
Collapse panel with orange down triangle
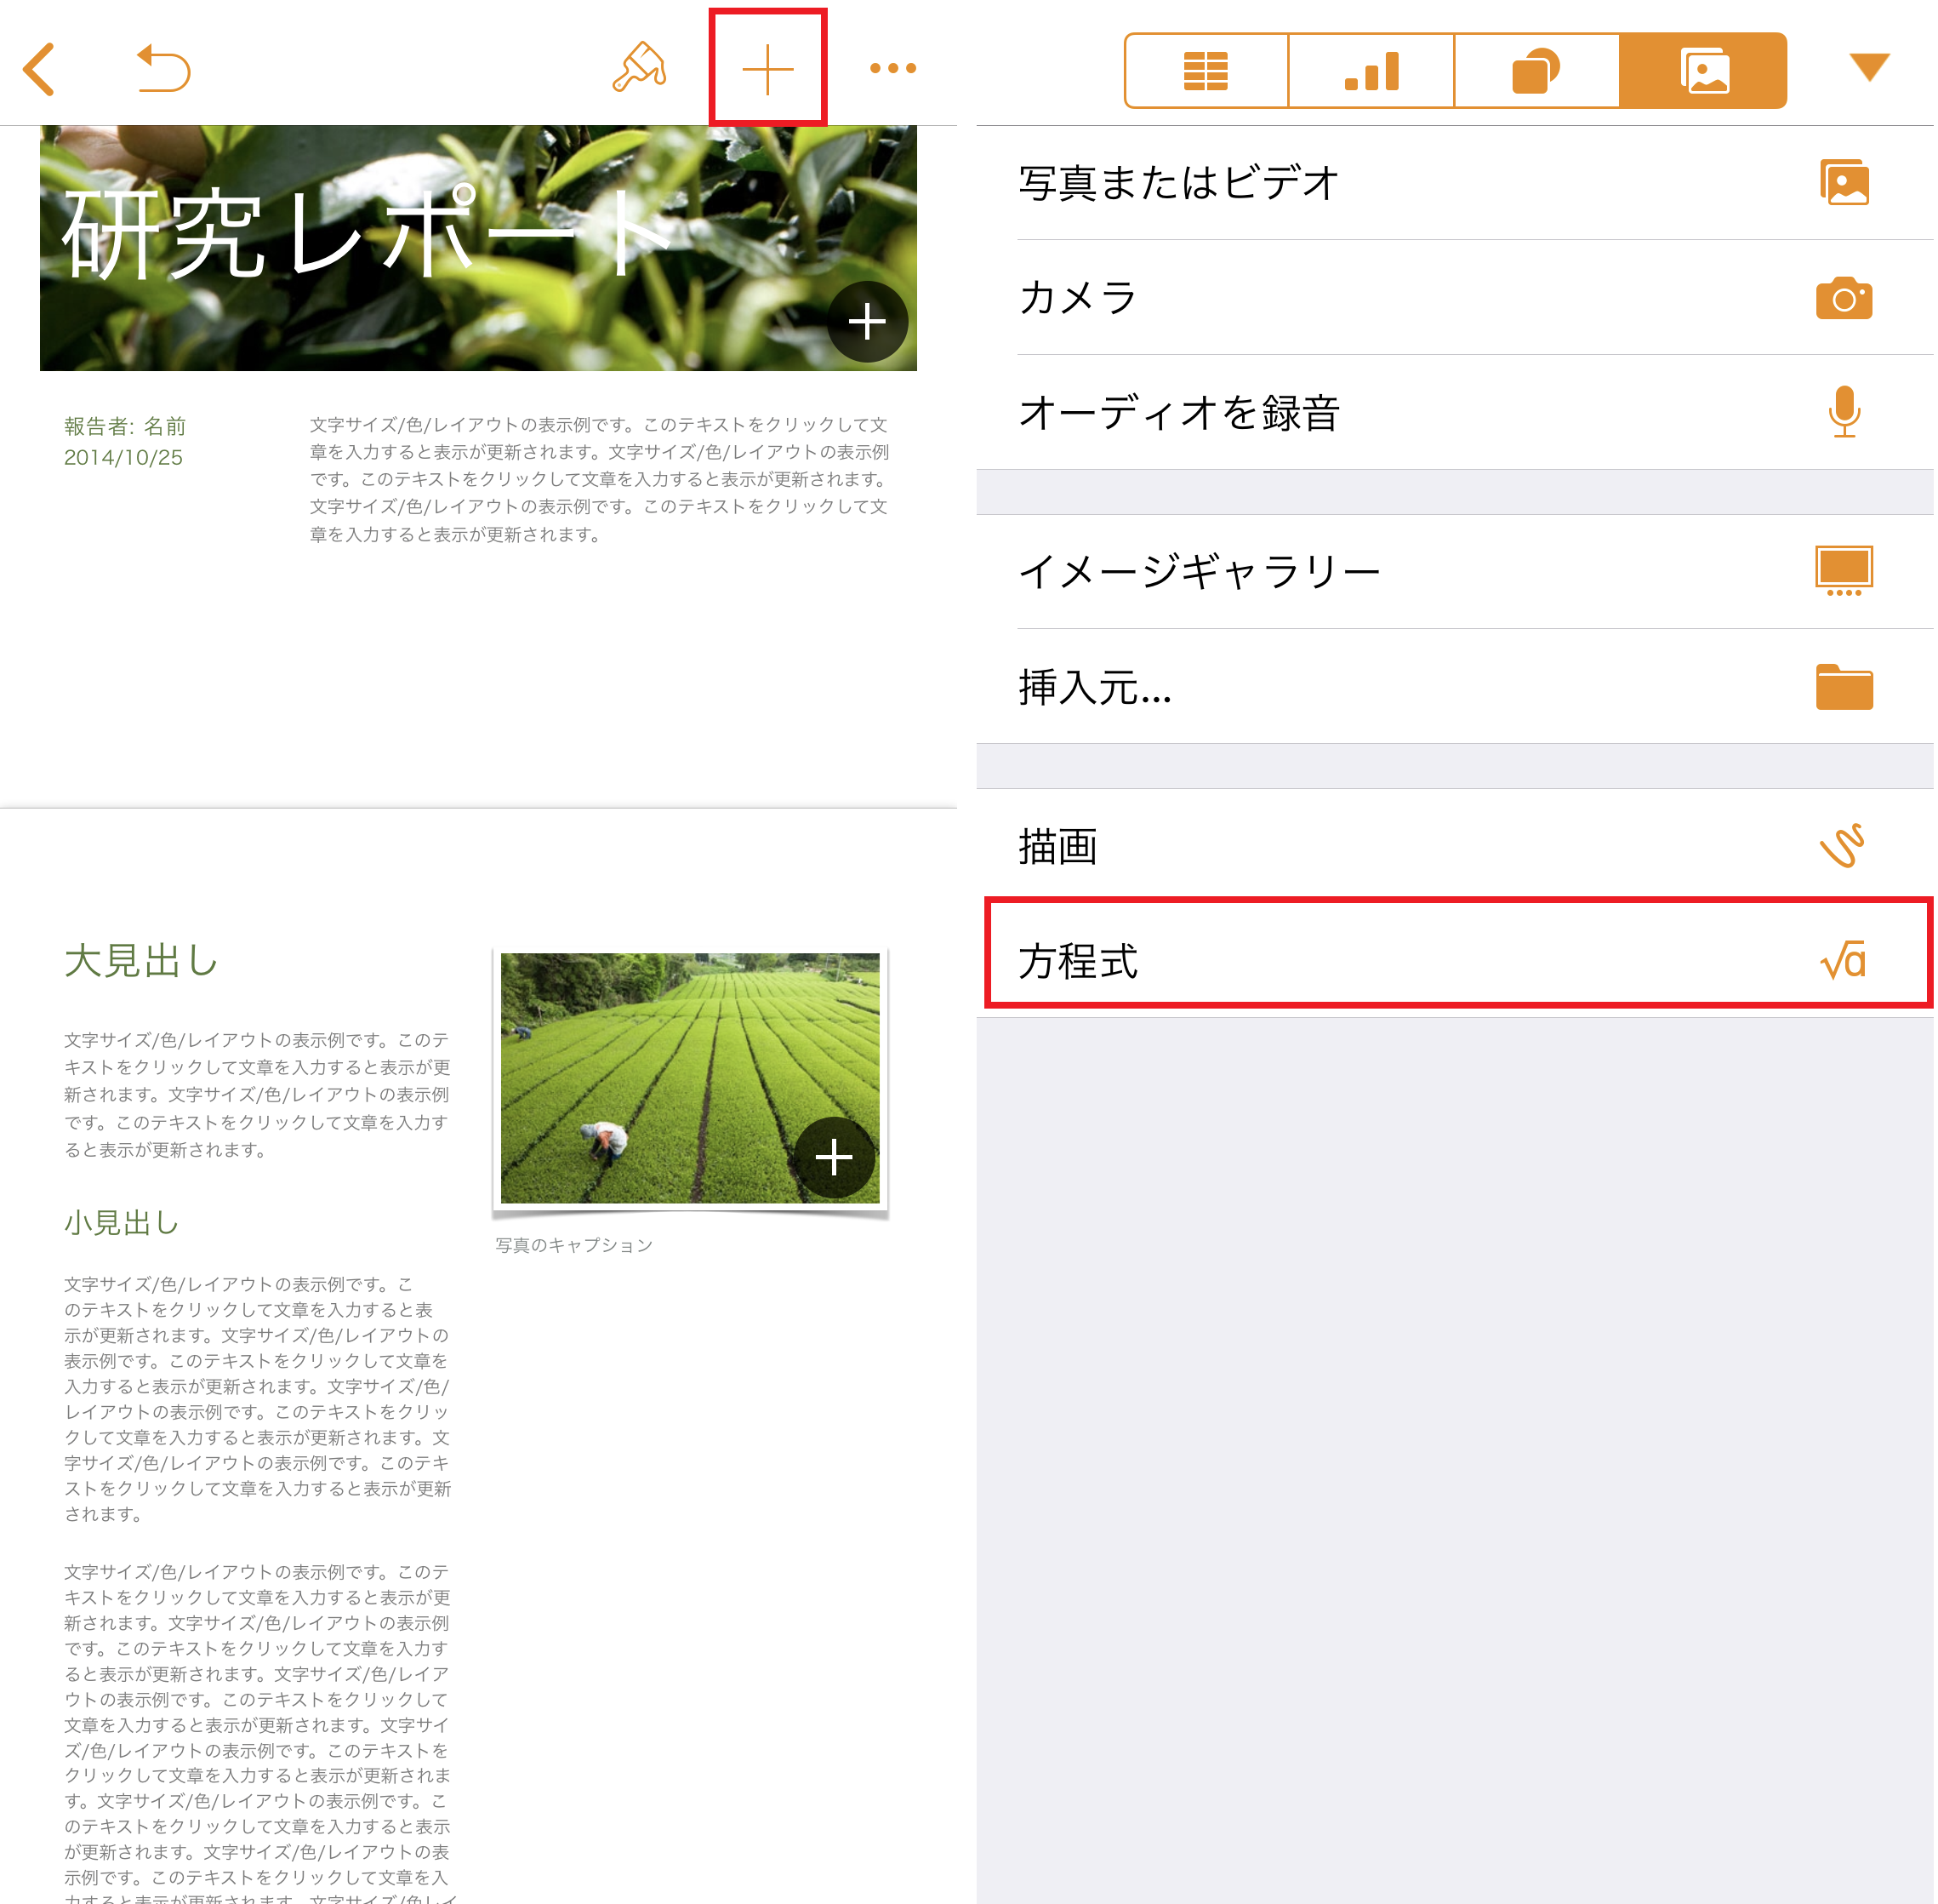click(1869, 67)
